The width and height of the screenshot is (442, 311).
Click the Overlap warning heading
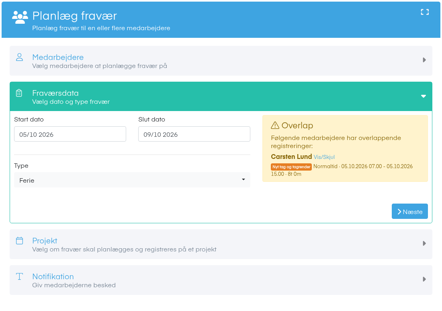pyautogui.click(x=297, y=126)
